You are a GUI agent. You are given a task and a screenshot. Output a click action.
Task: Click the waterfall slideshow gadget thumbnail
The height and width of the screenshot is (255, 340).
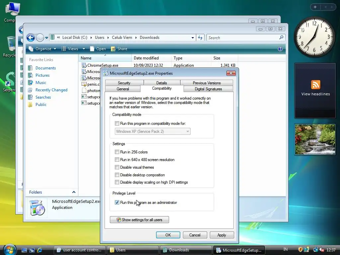(315, 139)
